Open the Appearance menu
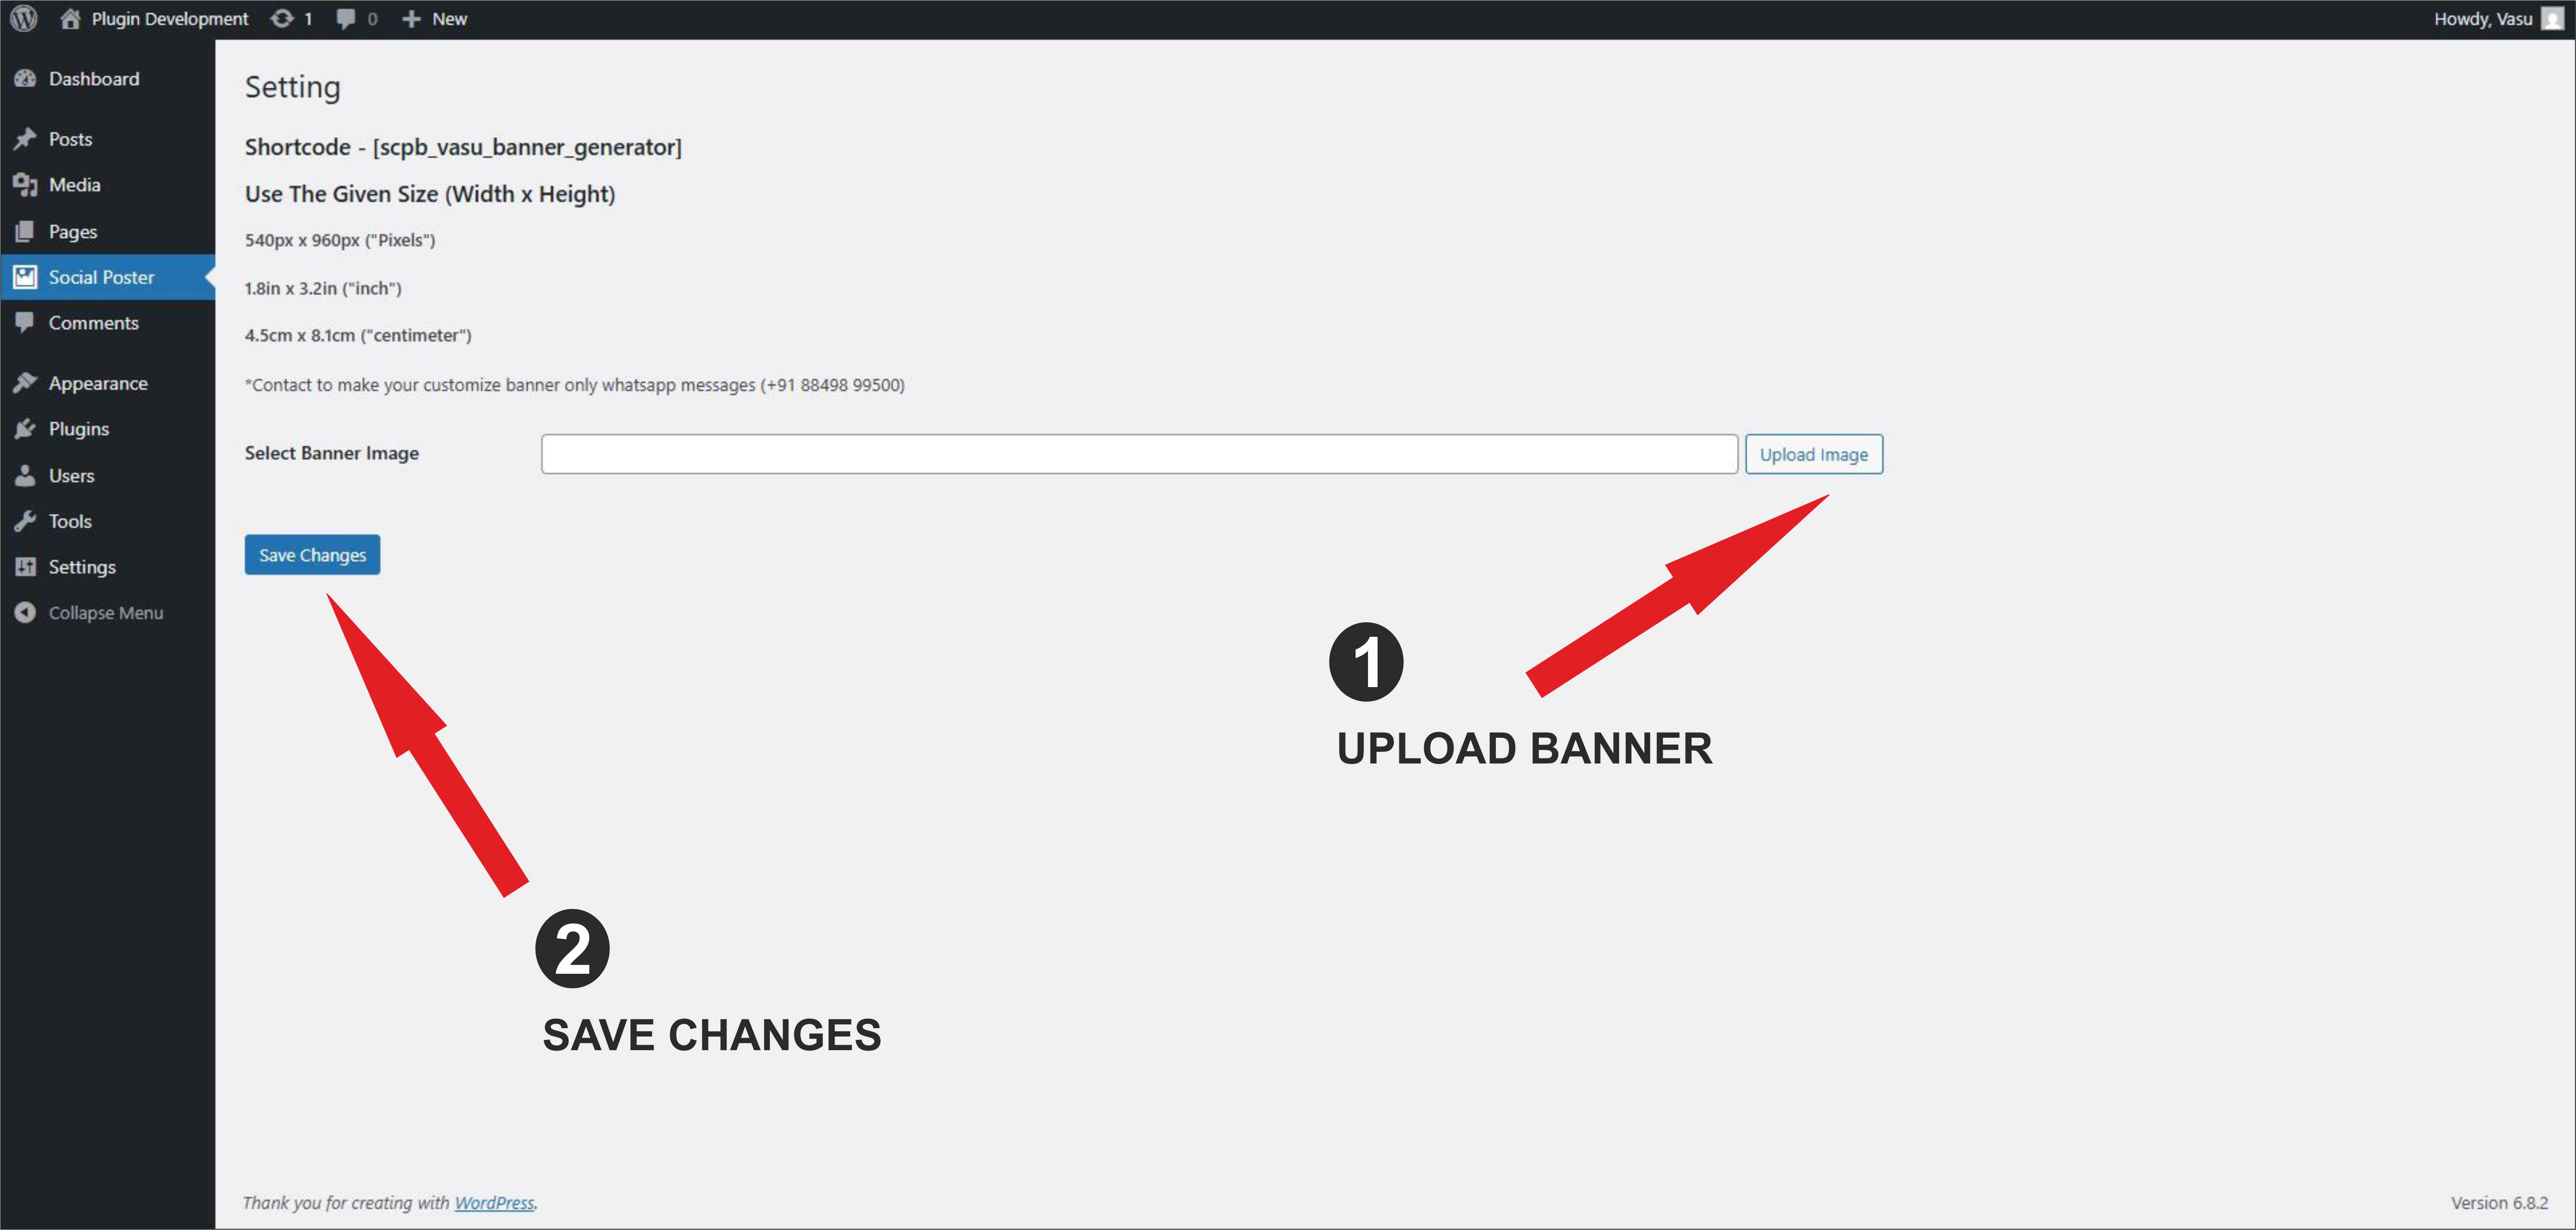This screenshot has height=1230, width=2576. (98, 383)
